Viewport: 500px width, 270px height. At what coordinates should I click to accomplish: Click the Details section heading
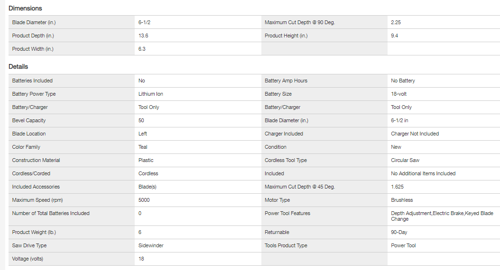tap(18, 67)
